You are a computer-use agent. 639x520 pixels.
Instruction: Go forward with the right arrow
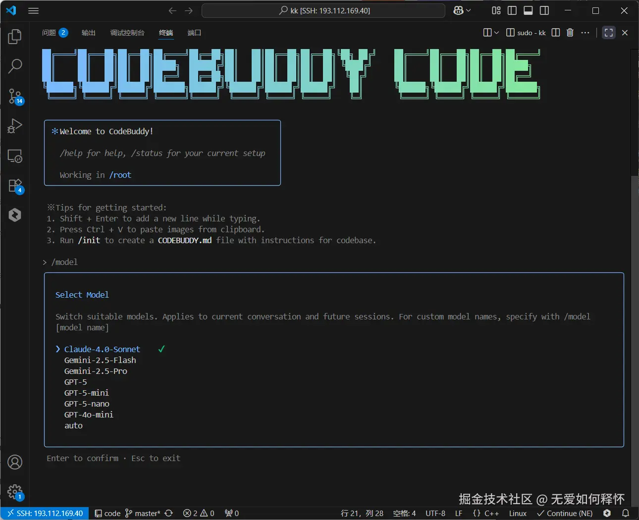[x=189, y=10]
